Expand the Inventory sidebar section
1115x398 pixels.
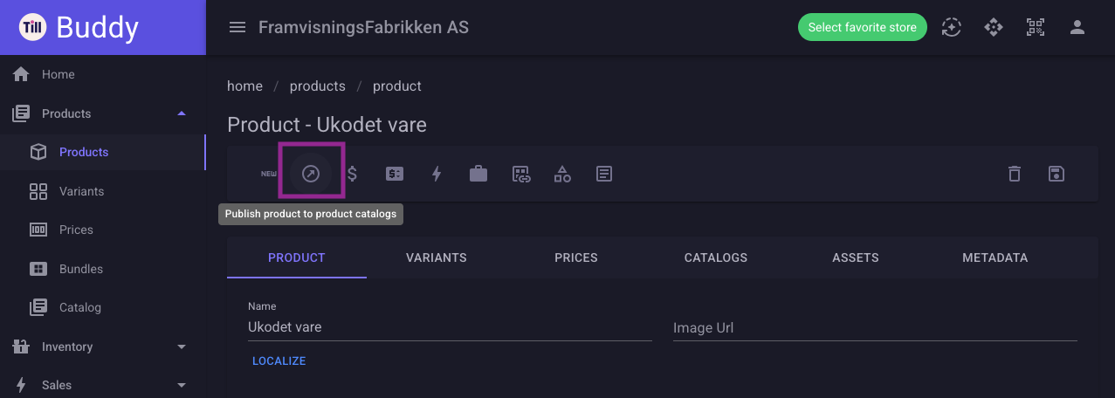182,347
